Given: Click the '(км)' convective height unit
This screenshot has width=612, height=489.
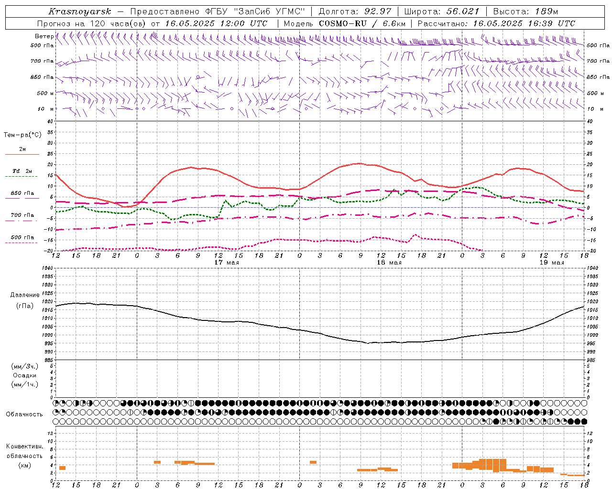Looking at the screenshot, I should [x=25, y=465].
